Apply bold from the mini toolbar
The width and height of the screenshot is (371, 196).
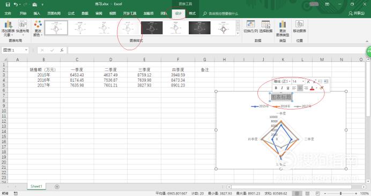(x=276, y=88)
